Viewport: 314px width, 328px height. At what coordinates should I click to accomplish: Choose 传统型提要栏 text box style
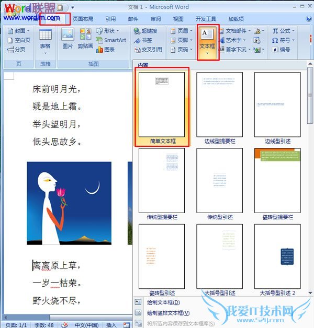click(162, 184)
